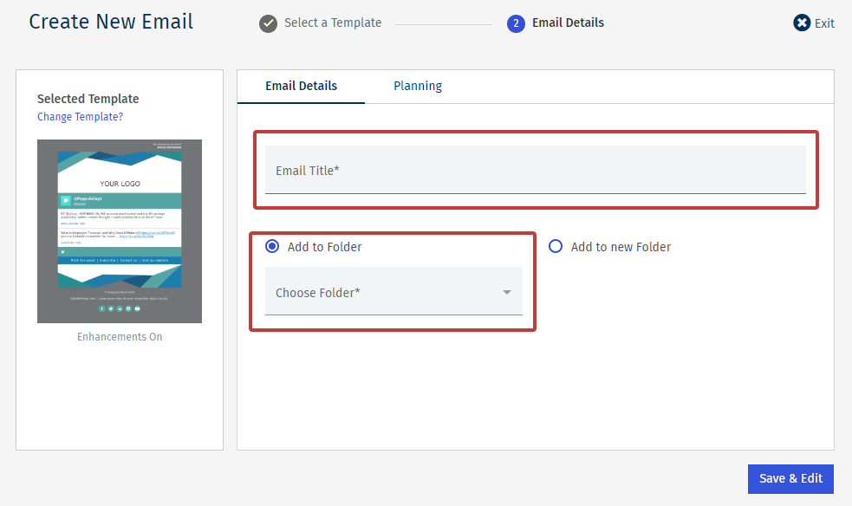Click into the Email Title field
852x506 pixels.
point(535,171)
